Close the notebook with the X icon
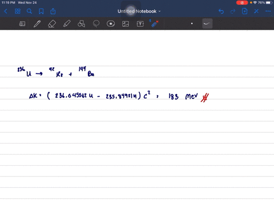This screenshot has width=274, height=205. click(x=256, y=11)
